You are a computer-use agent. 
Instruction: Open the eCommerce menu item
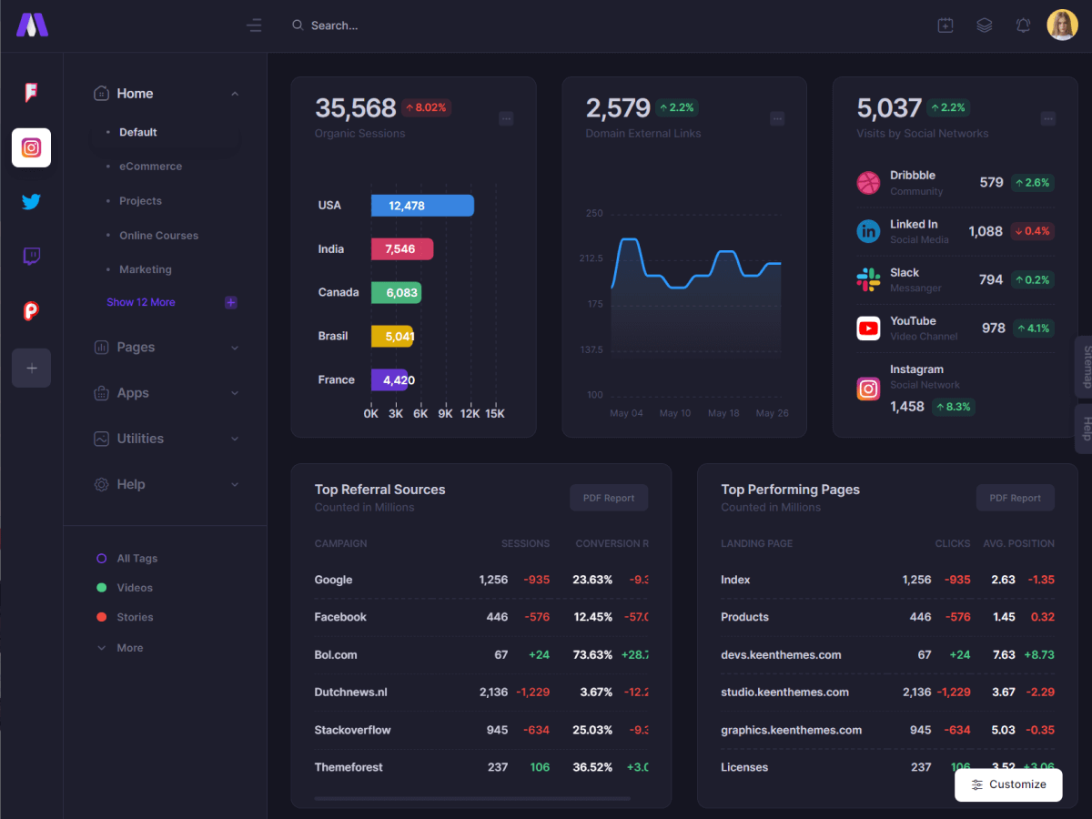click(x=150, y=167)
